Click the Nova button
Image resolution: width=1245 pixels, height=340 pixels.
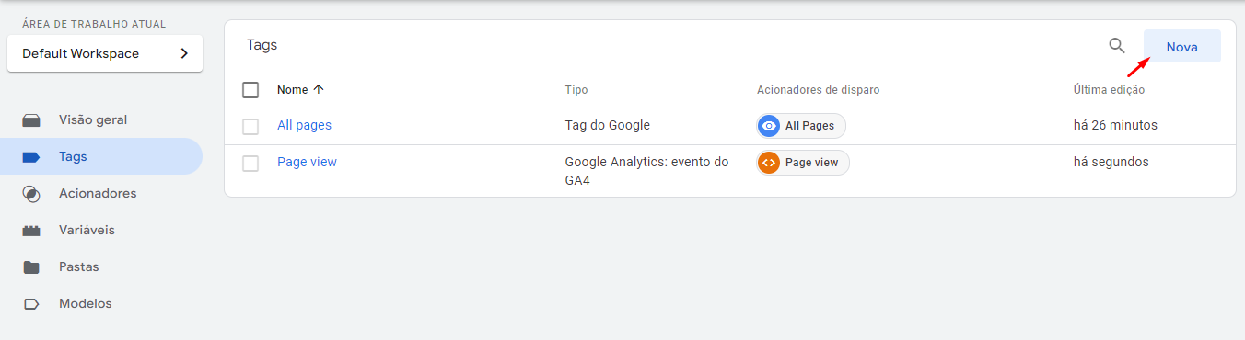tap(1182, 47)
